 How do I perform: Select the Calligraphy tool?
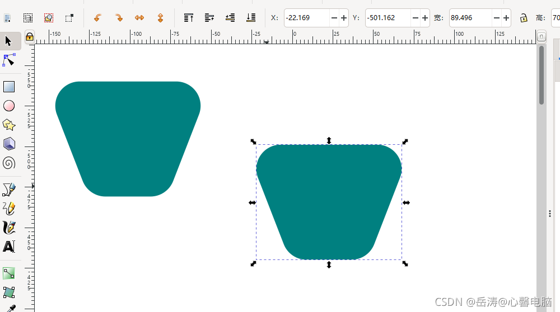point(9,228)
